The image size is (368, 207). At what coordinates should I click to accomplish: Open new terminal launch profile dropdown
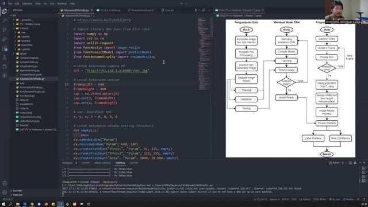coord(346,163)
